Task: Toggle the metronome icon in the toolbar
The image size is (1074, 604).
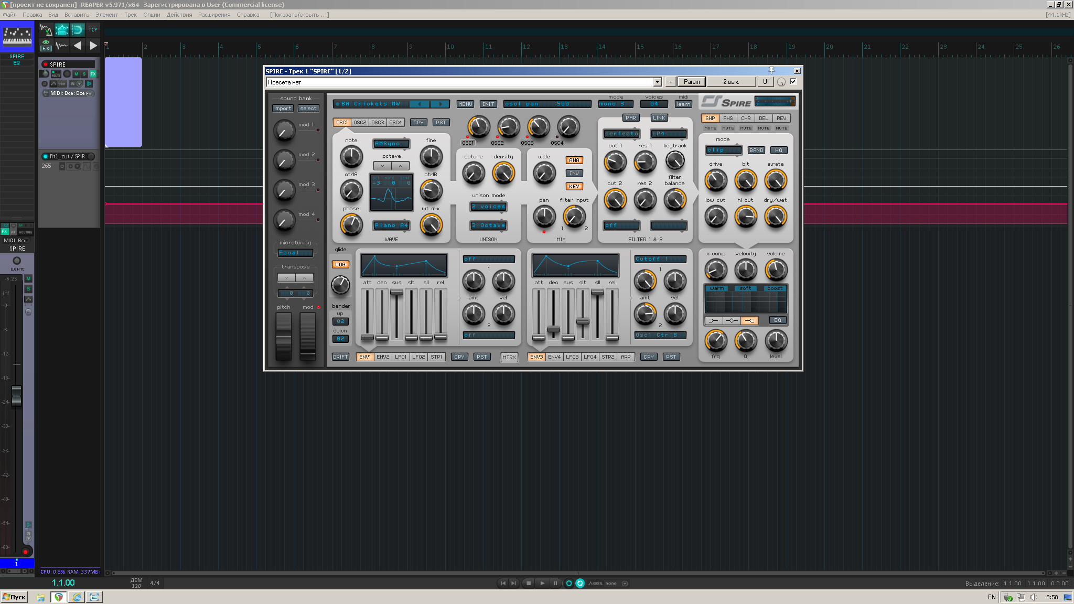Action: point(46,30)
